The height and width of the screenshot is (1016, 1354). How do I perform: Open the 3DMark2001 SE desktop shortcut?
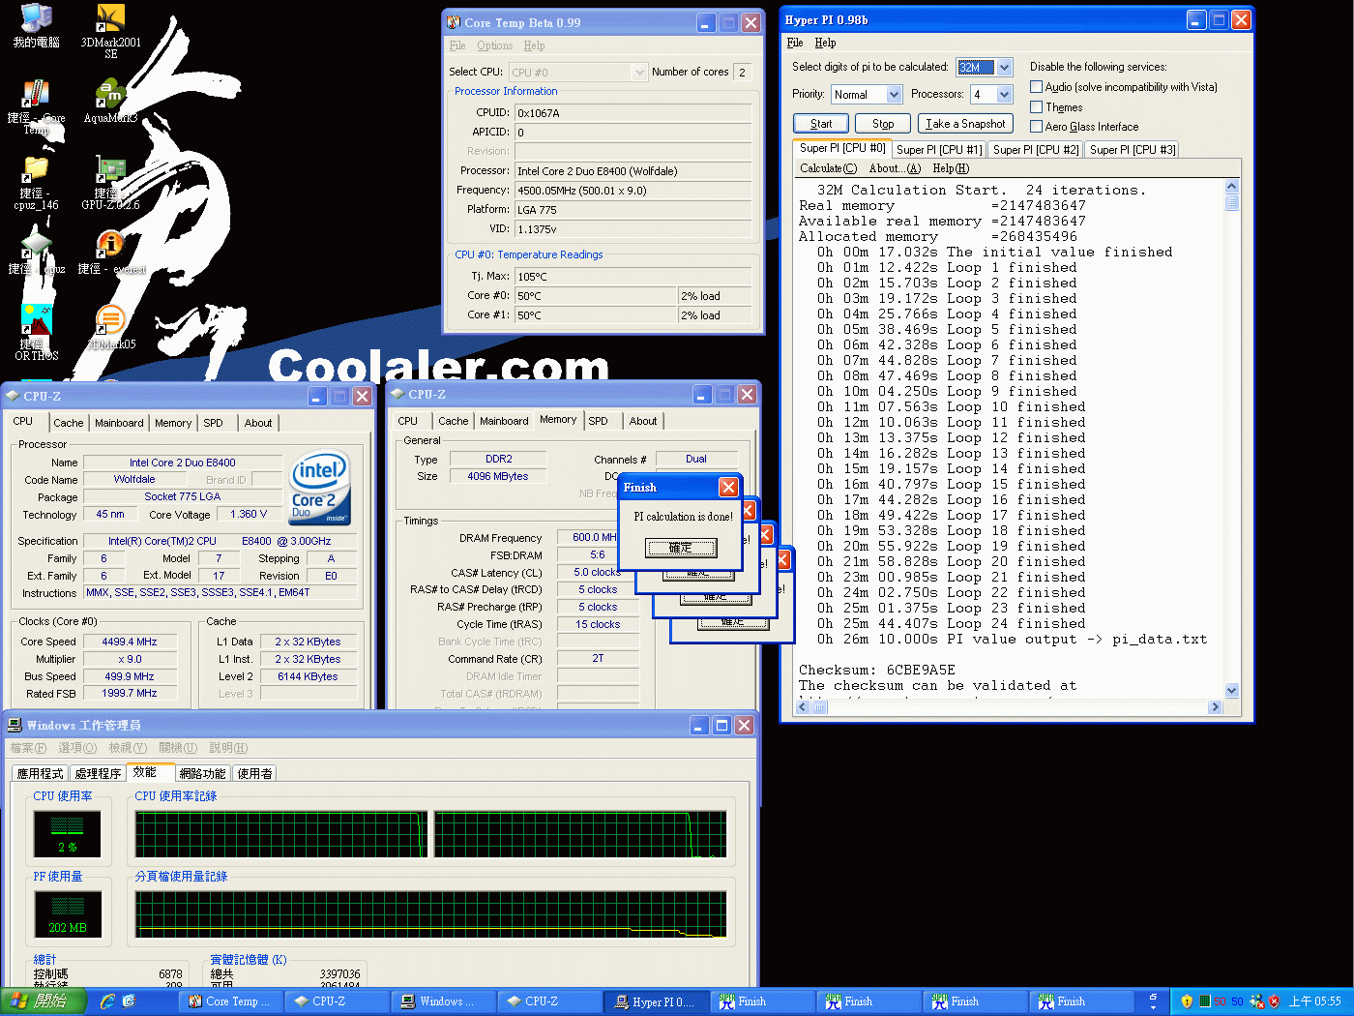[110, 31]
